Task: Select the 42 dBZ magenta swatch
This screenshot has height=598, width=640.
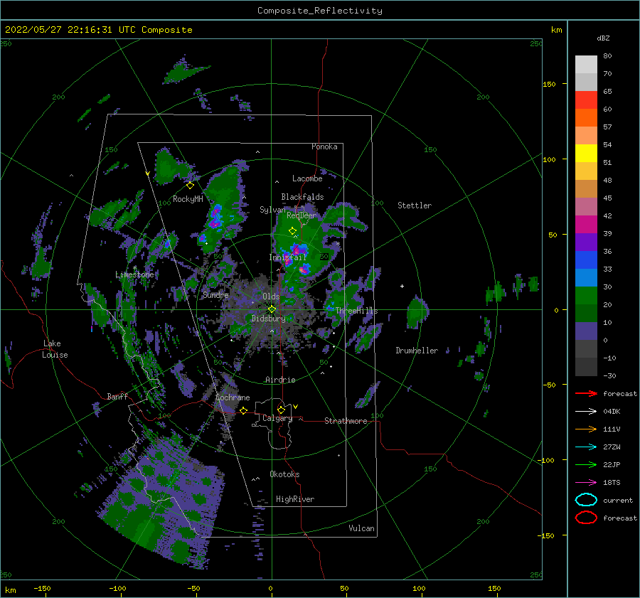Action: click(586, 224)
